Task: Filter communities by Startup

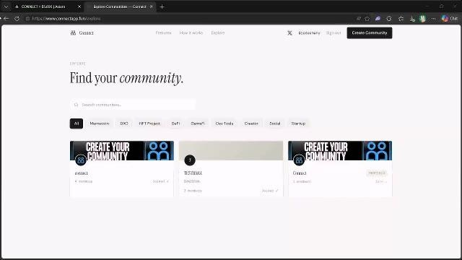Action: 298,123
